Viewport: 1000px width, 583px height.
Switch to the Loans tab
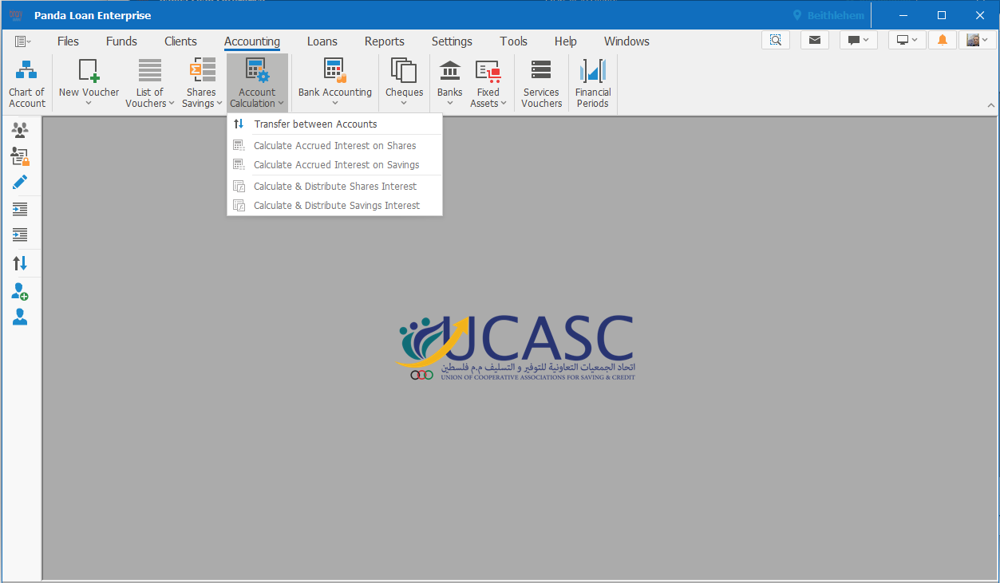click(x=322, y=41)
